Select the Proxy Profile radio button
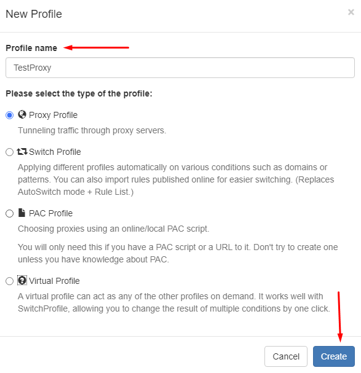 [x=9, y=115]
